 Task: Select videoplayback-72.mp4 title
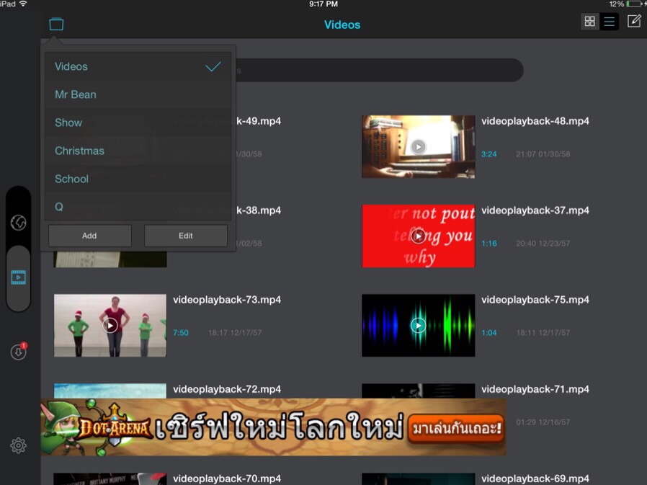click(x=227, y=389)
